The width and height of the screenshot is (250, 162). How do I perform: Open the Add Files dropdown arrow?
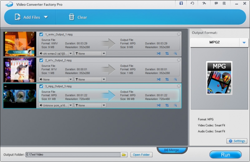click(x=46, y=17)
